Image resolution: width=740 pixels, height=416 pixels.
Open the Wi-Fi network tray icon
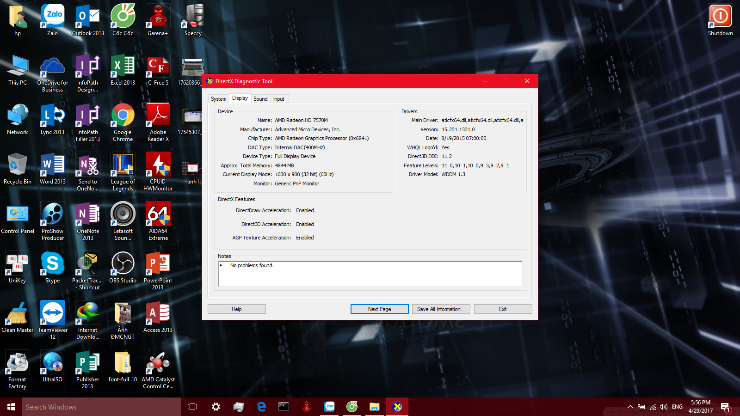653,407
